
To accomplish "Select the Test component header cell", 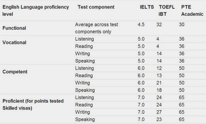I will 96,7.
